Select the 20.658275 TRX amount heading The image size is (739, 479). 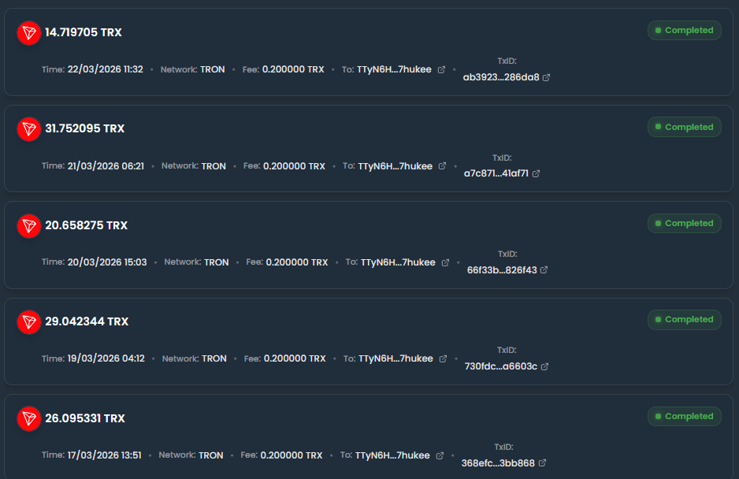tap(86, 225)
